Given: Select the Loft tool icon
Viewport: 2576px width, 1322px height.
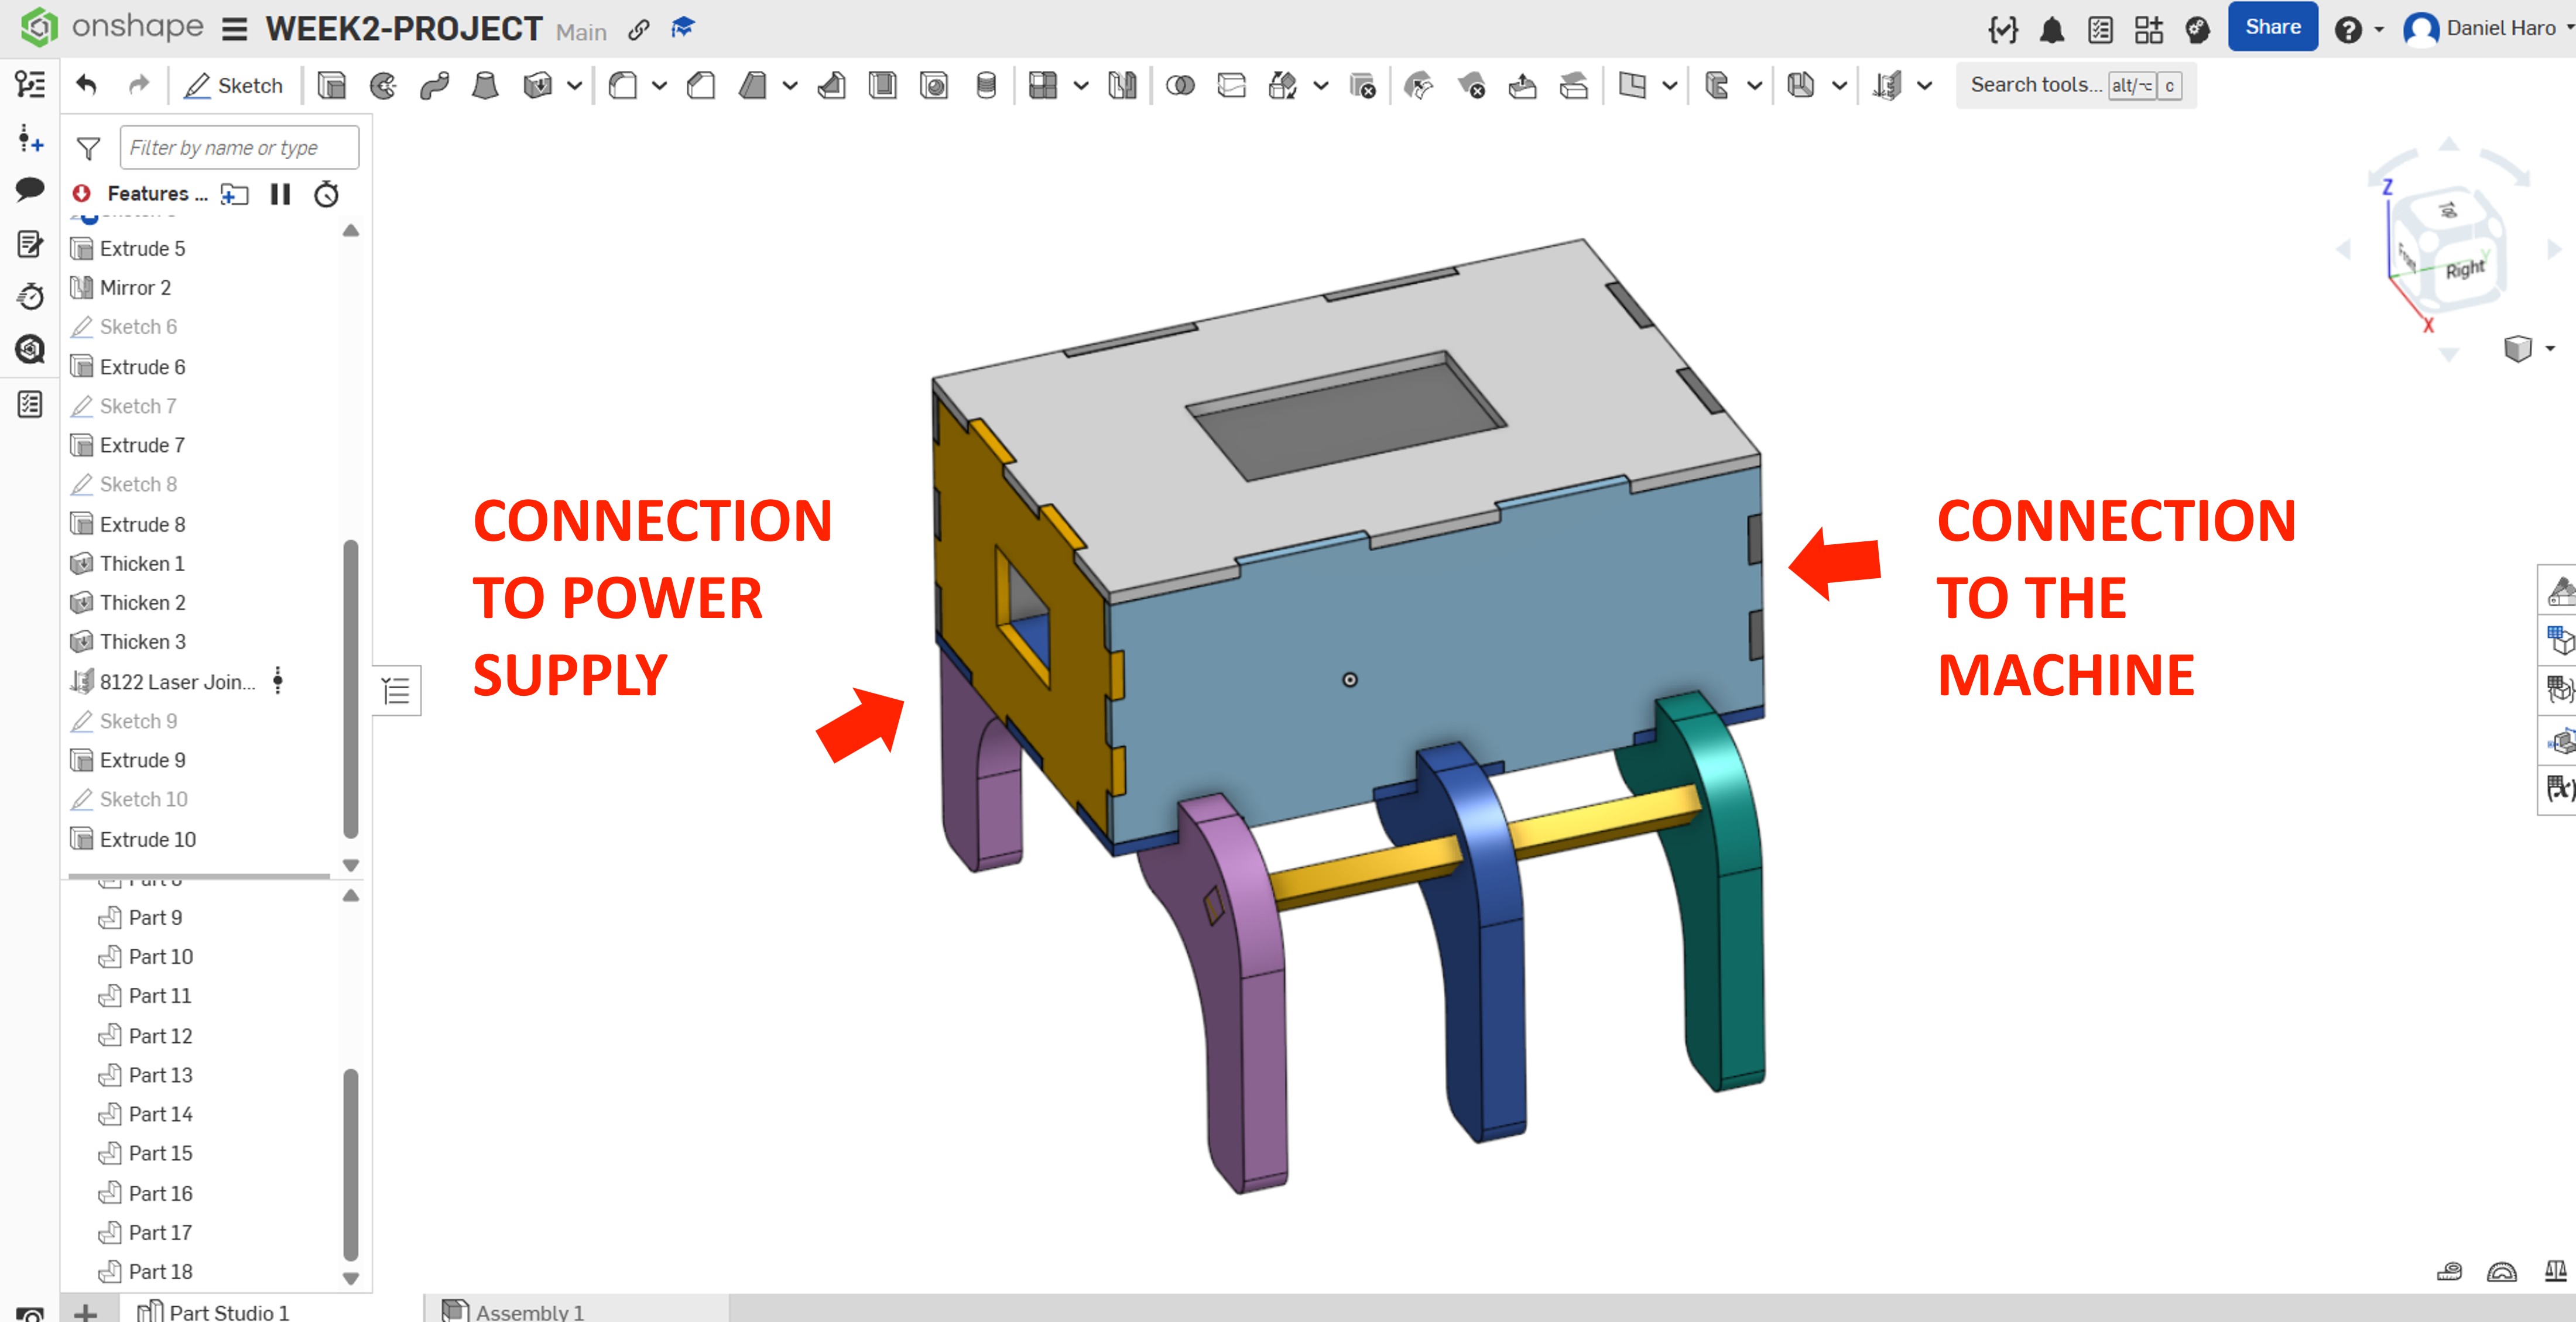Looking at the screenshot, I should click(485, 86).
